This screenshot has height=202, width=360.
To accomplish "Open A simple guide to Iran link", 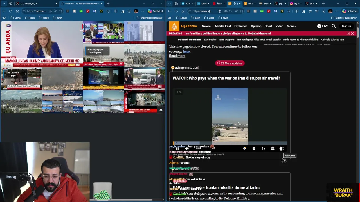I will pos(332,40).
